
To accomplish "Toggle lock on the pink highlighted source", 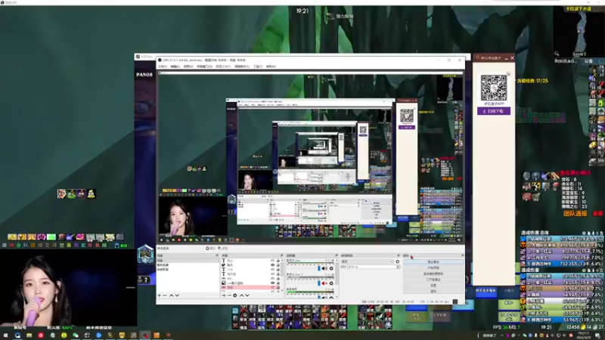I will pyautogui.click(x=278, y=288).
